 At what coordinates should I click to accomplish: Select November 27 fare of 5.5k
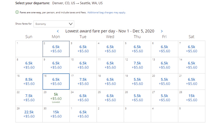tap(164, 98)
